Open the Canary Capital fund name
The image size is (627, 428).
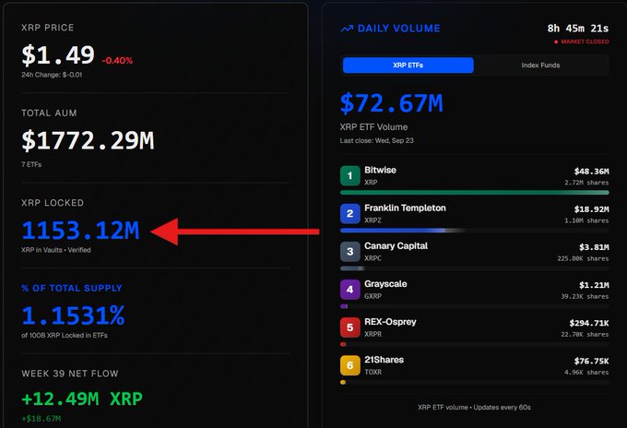[x=396, y=246]
